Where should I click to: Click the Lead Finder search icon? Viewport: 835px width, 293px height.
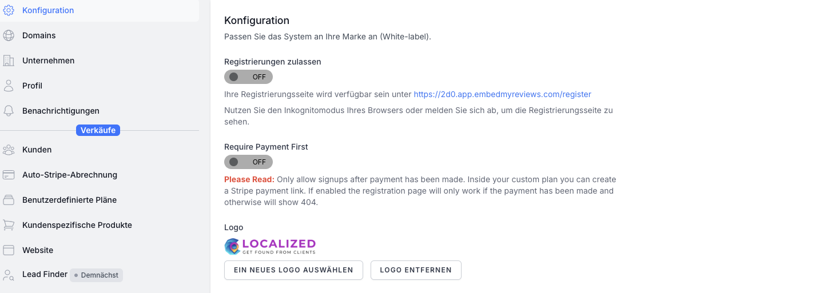(x=9, y=275)
